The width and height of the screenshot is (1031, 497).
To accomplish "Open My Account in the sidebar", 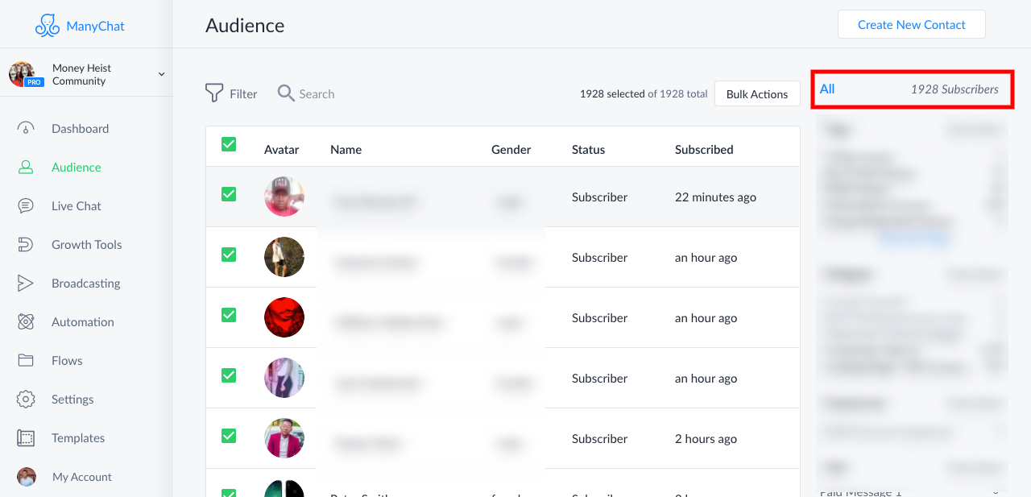I will (81, 477).
